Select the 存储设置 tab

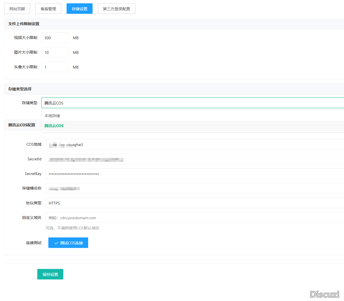point(80,9)
